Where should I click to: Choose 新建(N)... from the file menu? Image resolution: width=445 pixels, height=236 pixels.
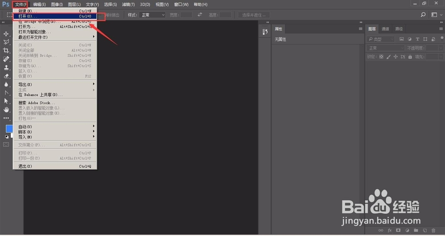55,11
